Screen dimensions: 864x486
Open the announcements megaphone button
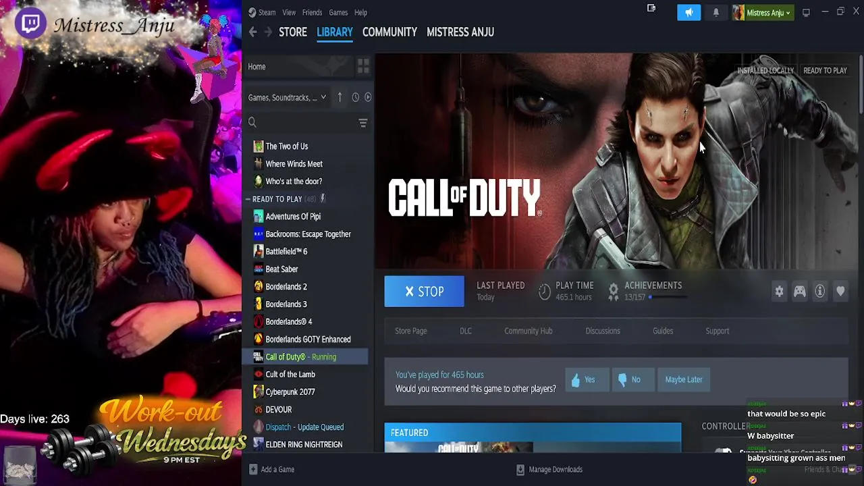(688, 12)
